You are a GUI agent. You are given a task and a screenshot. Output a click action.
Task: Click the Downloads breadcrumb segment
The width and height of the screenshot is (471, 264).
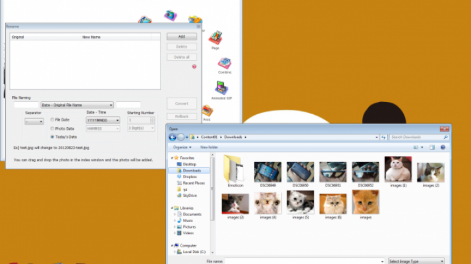click(x=233, y=137)
